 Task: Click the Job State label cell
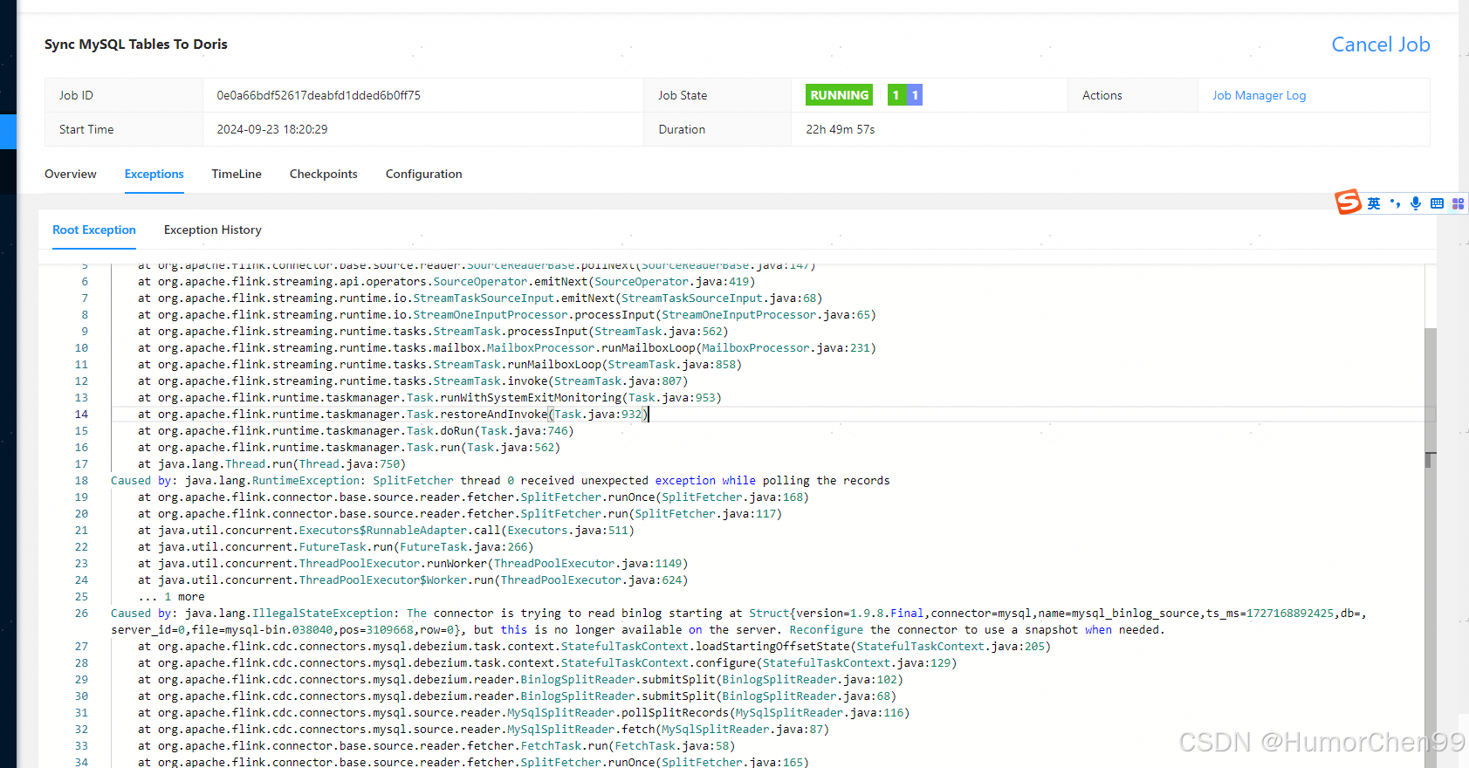coord(717,95)
